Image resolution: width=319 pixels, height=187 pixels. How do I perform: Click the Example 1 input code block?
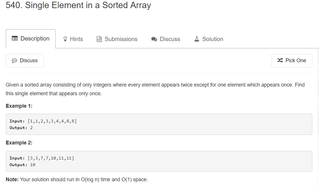point(159,124)
